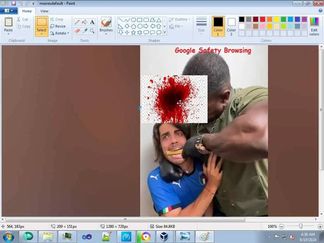The width and height of the screenshot is (324, 243).
Task: Zoom in with the plus button
Action: point(320,227)
